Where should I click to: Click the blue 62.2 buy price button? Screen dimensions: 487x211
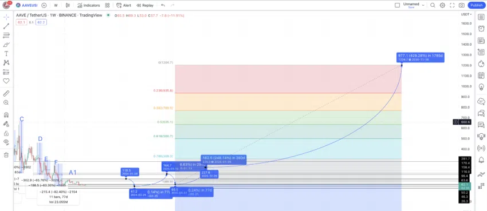[41, 22]
